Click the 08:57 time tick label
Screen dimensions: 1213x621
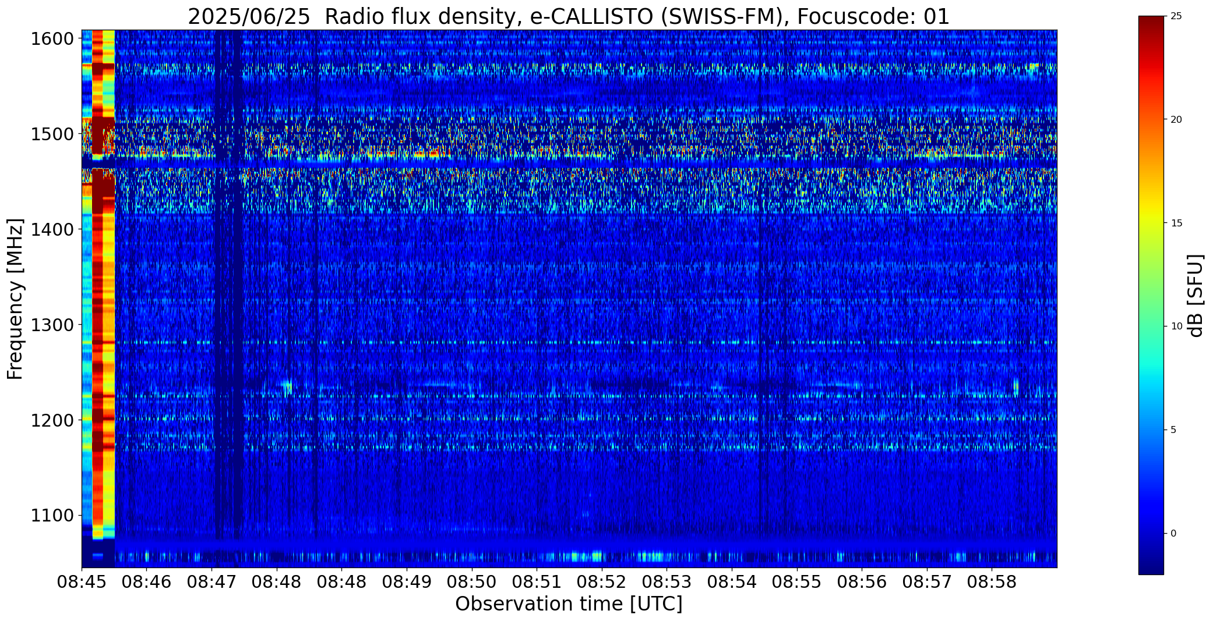click(927, 582)
